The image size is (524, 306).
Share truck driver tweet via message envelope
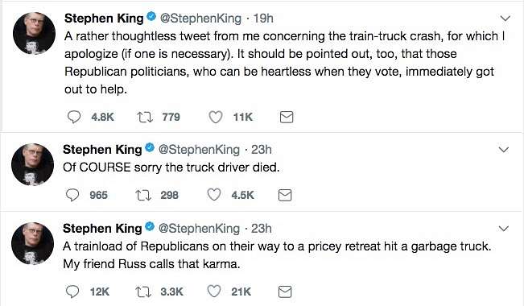click(285, 195)
